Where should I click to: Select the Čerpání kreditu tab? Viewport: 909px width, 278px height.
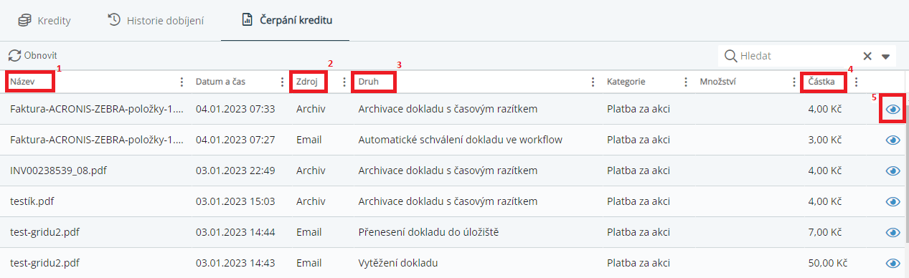pyautogui.click(x=286, y=20)
